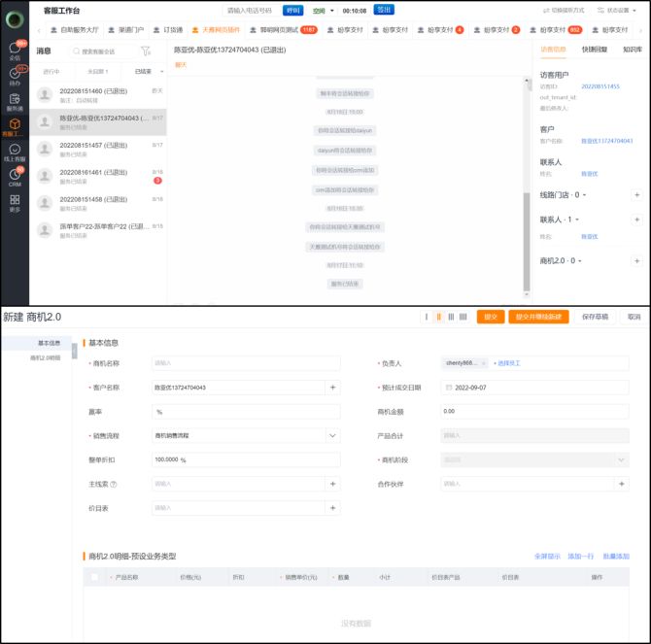Open 更多 apps grid in sidebar
The height and width of the screenshot is (644, 651).
tap(14, 202)
